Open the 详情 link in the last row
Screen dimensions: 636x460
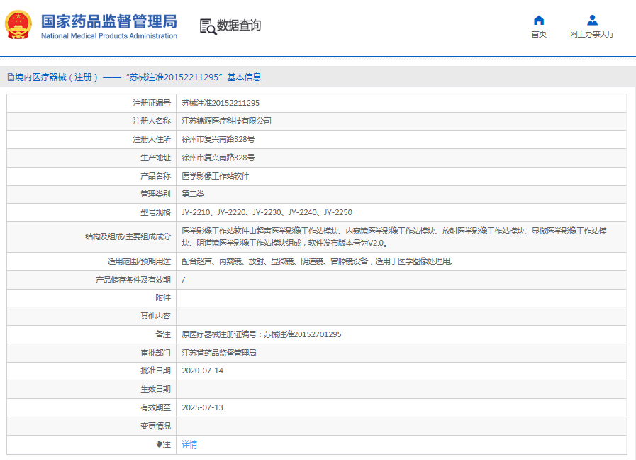(189, 444)
